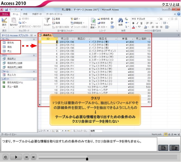Collapse the クエリ group
This screenshot has width=181, height=162.
tap(34, 55)
